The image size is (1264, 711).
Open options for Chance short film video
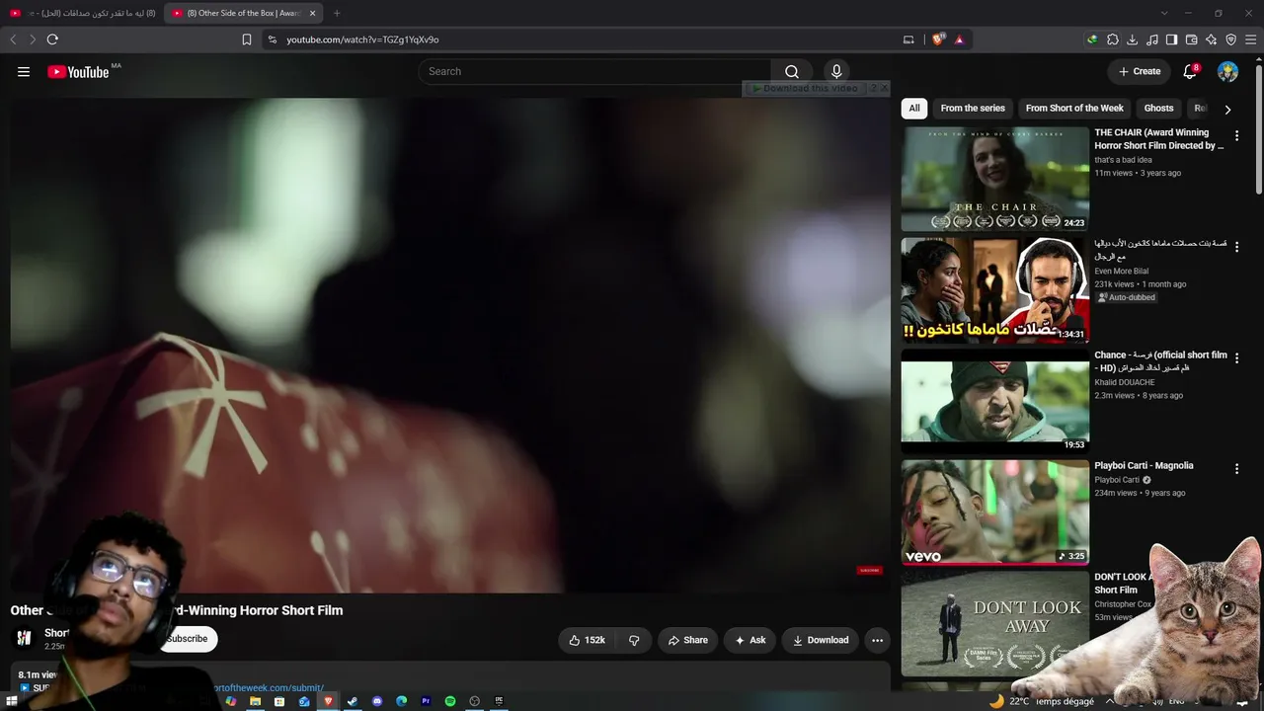click(x=1236, y=358)
